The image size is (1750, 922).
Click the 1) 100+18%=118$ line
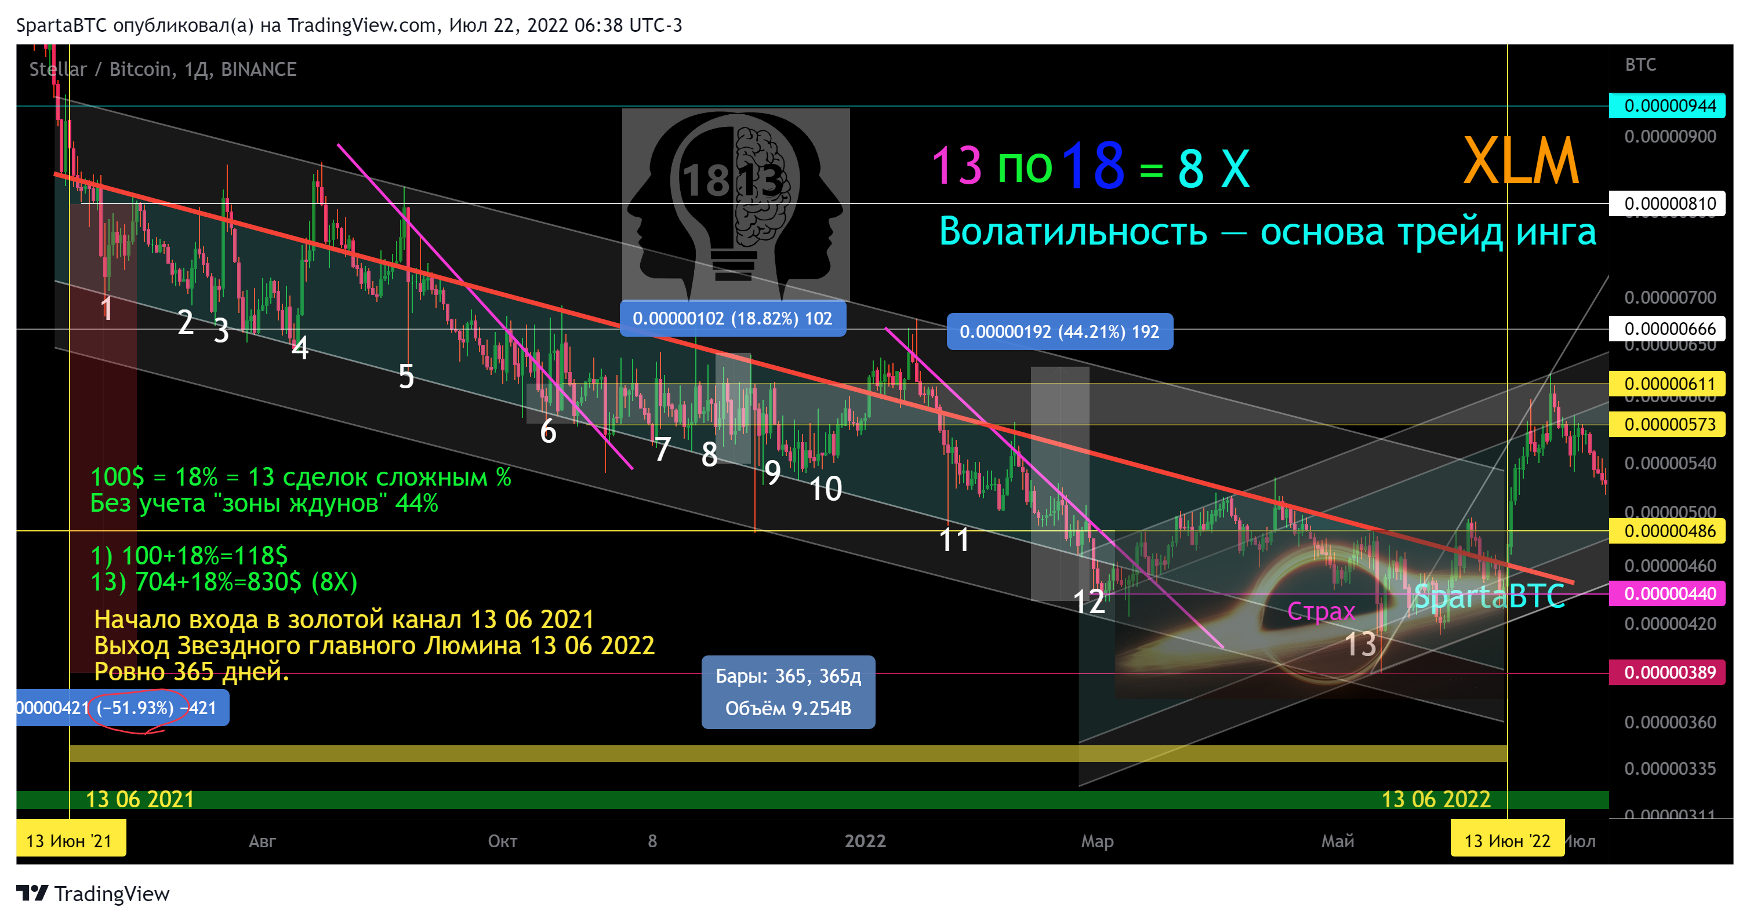[190, 556]
